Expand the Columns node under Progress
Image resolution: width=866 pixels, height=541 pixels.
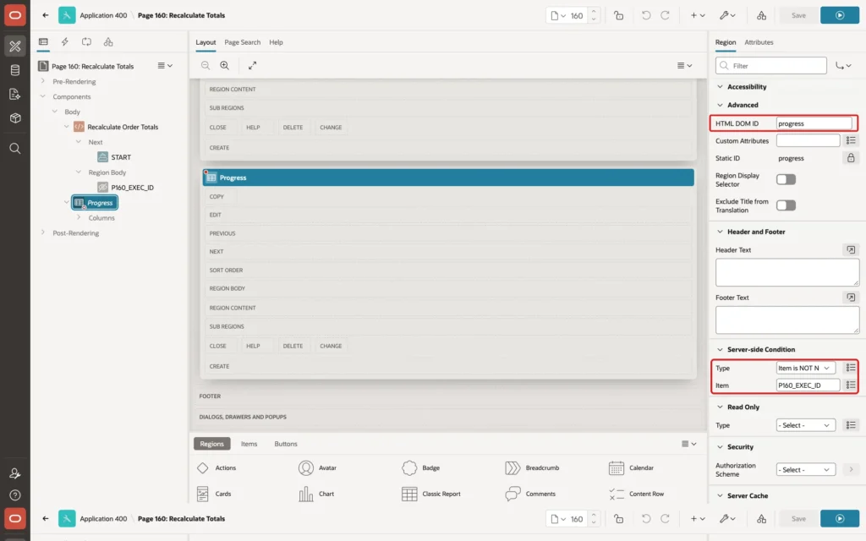coord(79,217)
